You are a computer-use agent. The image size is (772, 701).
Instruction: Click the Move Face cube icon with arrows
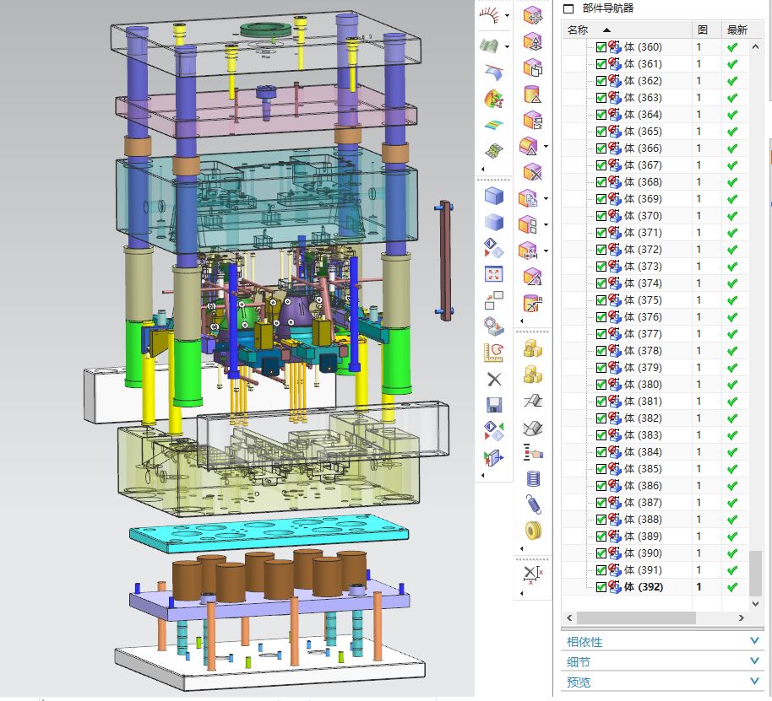click(533, 16)
